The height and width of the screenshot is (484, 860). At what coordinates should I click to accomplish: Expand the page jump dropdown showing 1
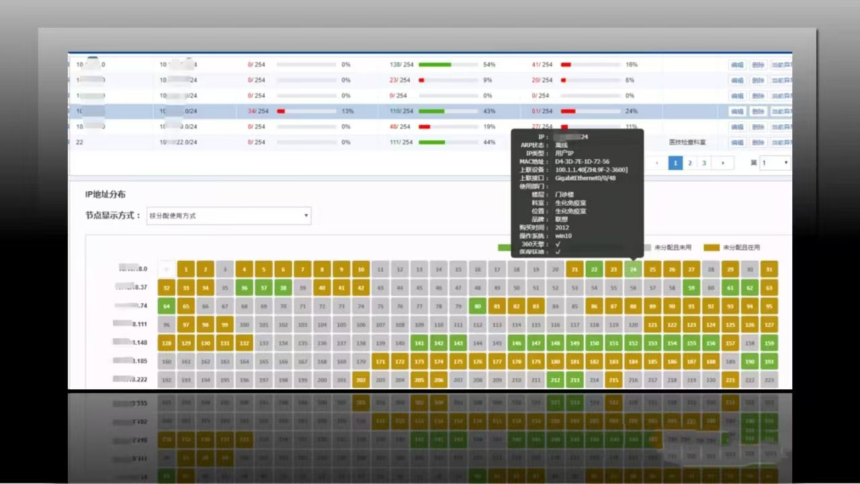(775, 163)
